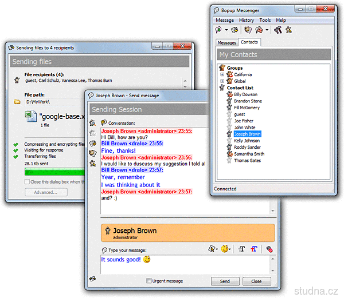Viewport: 344px width, 298px height.
Task: Click the top user info icon in message sidebar
Action: 92,123
